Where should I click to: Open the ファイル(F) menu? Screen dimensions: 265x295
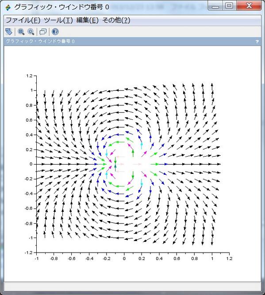point(23,20)
